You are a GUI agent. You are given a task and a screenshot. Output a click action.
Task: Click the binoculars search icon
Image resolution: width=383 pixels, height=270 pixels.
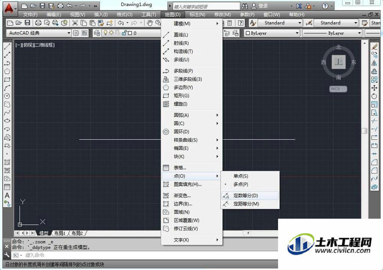pyautogui.click(x=244, y=6)
